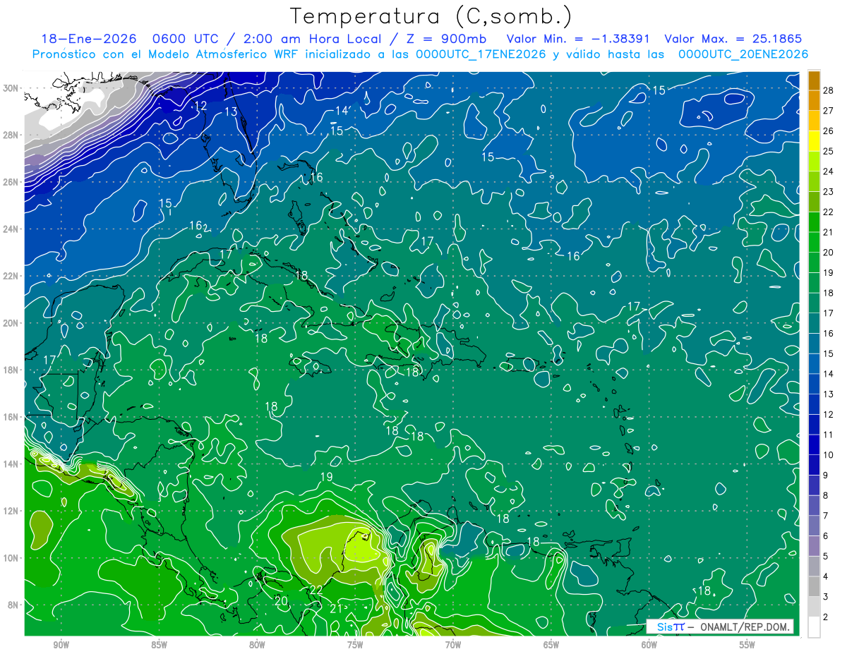The width and height of the screenshot is (847, 654).
Task: Click the color bar tick label '9'
Action: [x=826, y=475]
